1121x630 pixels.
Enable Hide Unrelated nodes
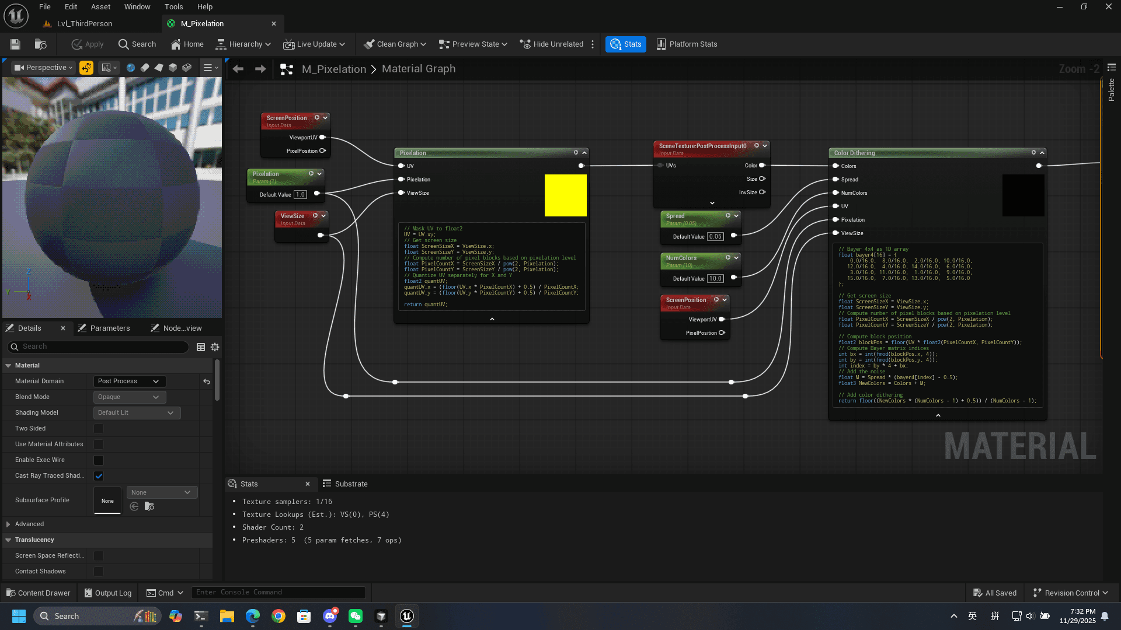coord(551,44)
